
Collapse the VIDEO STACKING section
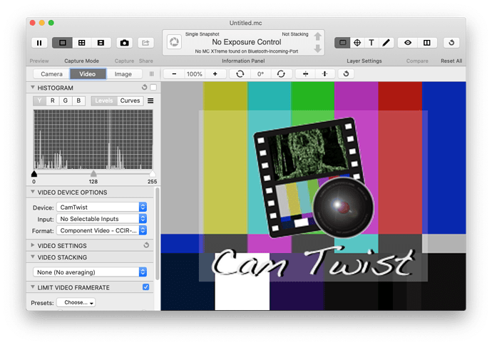(33, 257)
